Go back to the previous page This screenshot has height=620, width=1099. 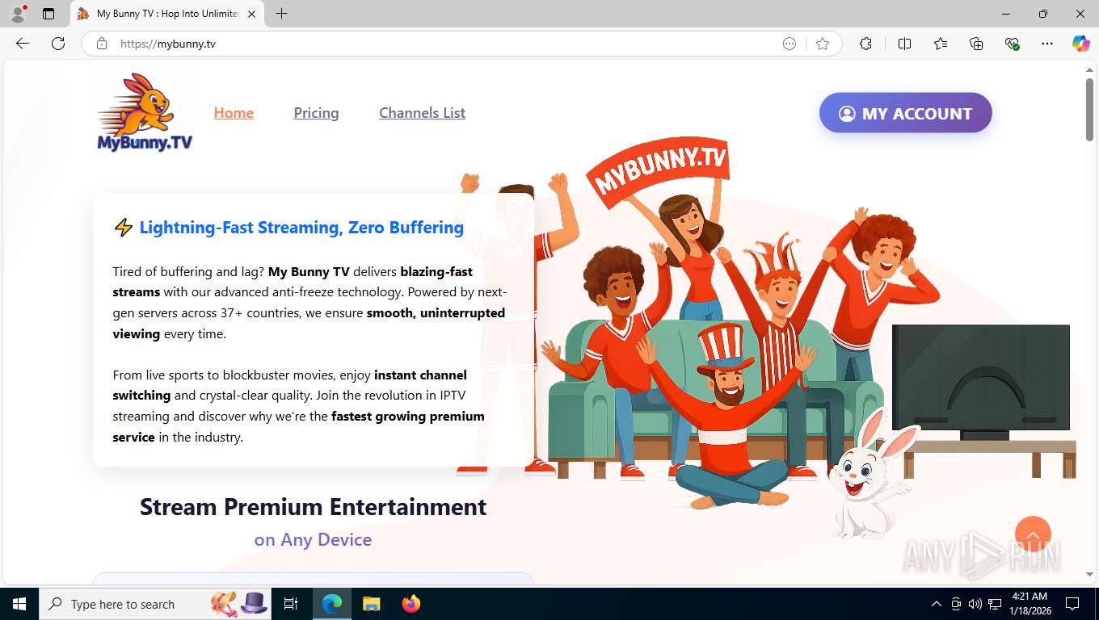23,44
